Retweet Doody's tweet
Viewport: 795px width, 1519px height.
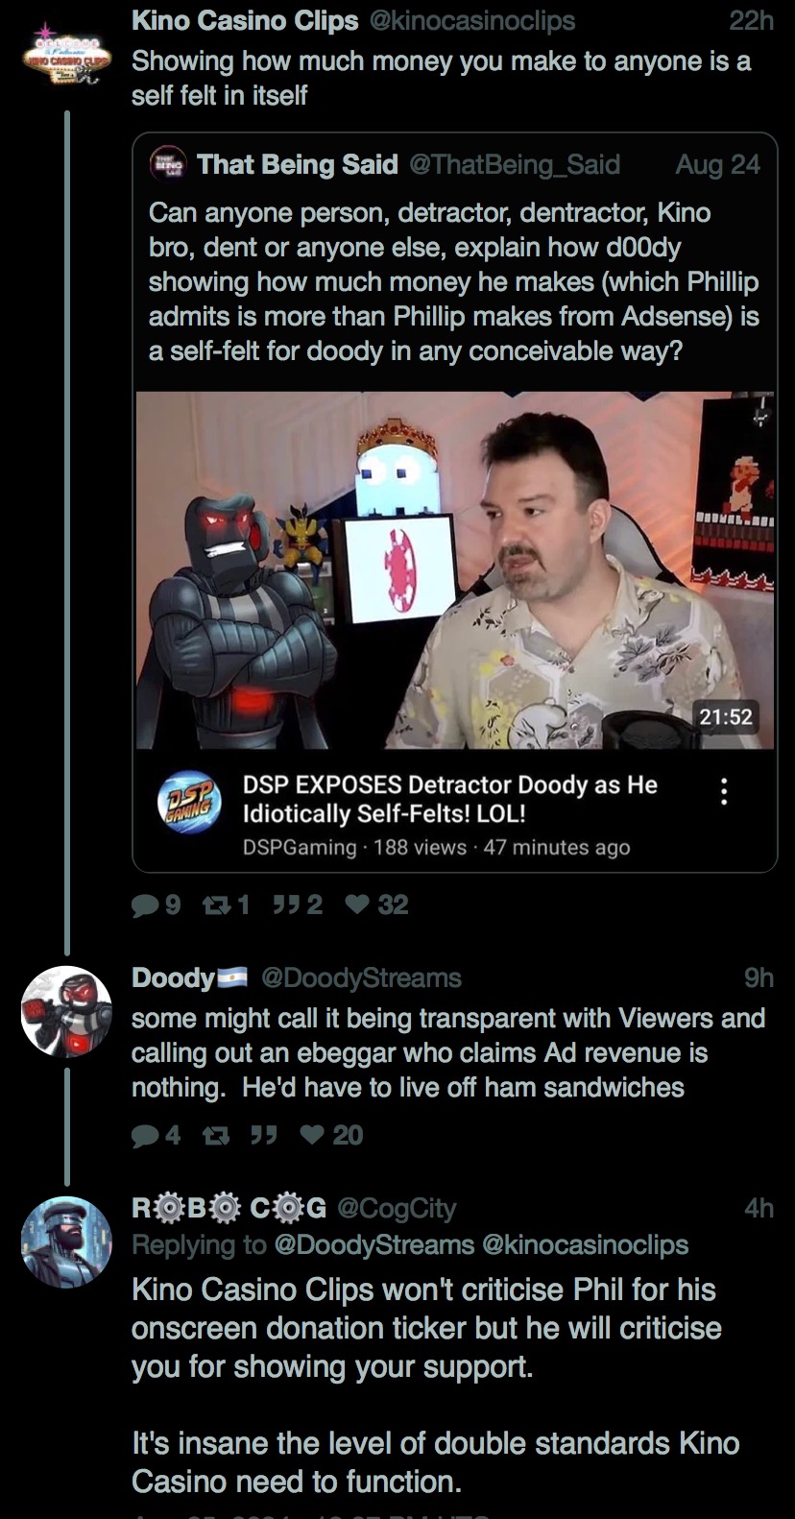[x=215, y=1135]
